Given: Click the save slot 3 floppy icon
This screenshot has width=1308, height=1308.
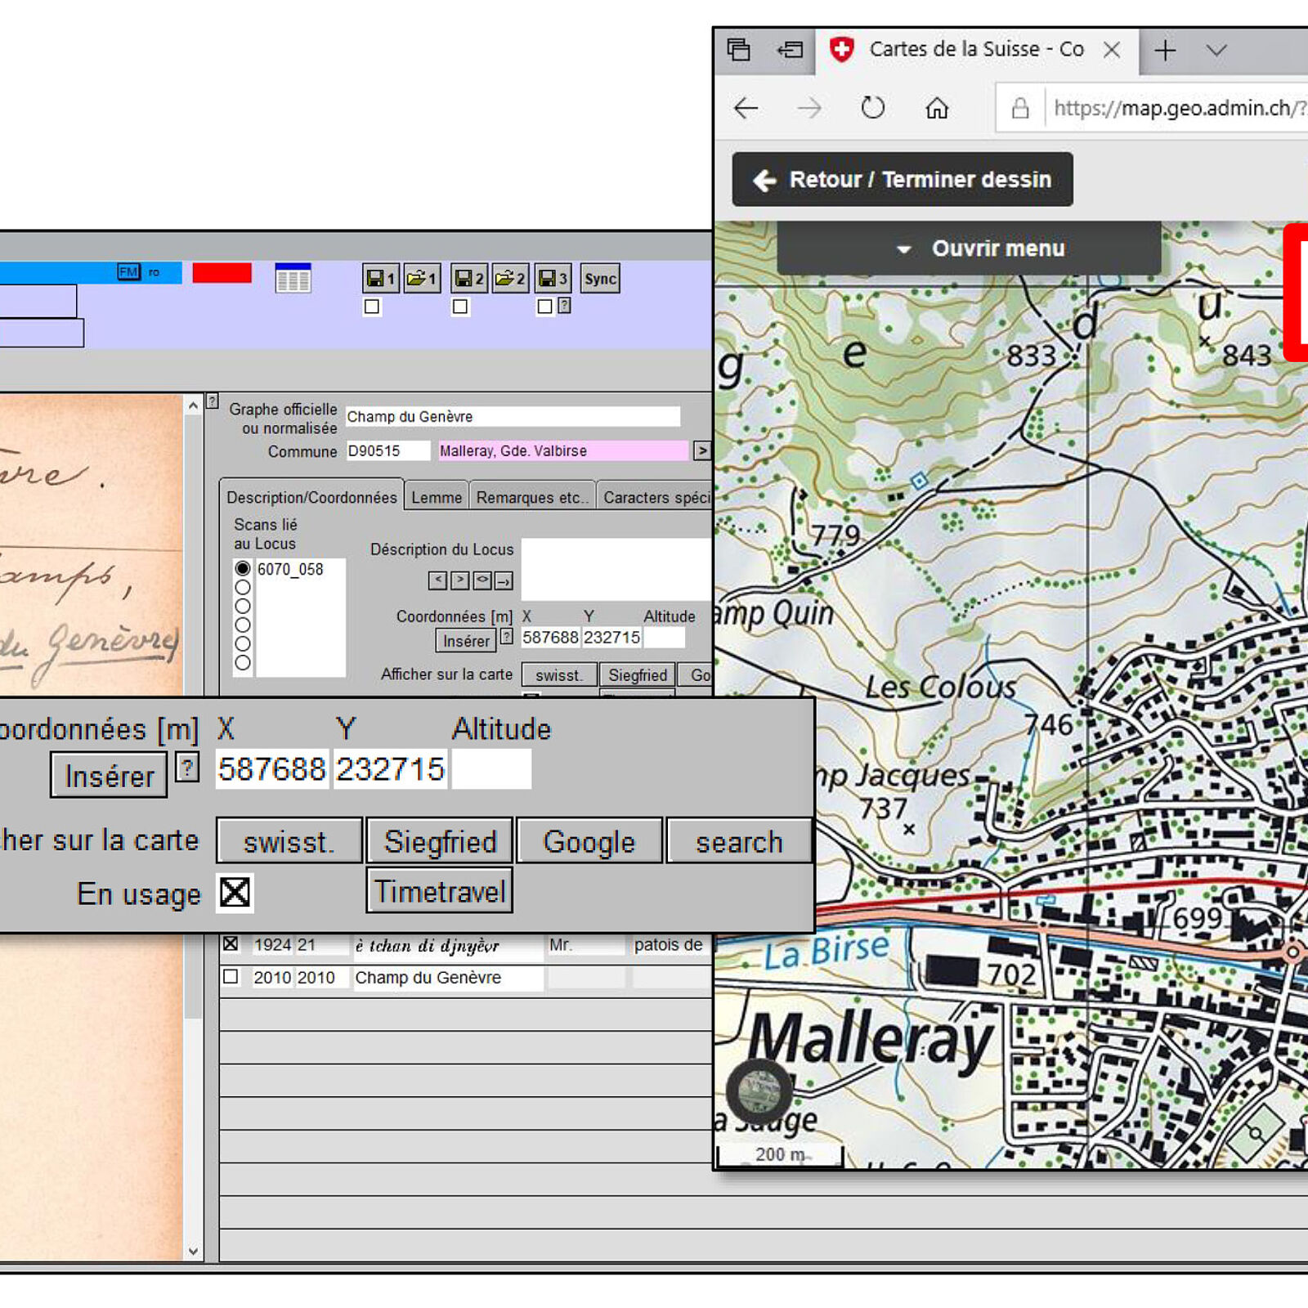Looking at the screenshot, I should [x=553, y=279].
